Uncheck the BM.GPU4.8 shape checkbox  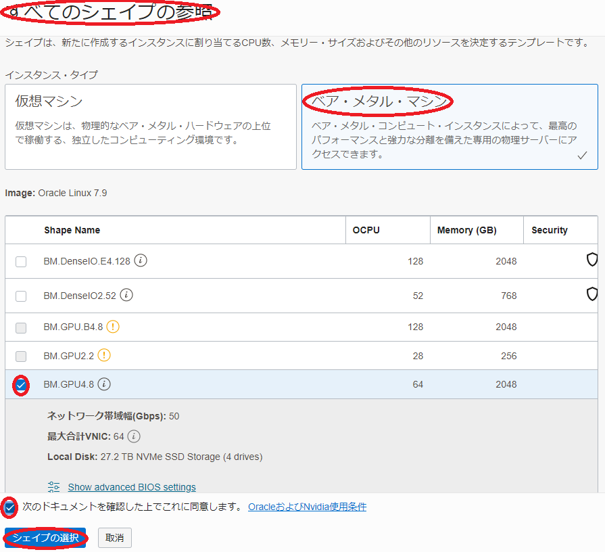coord(21,385)
